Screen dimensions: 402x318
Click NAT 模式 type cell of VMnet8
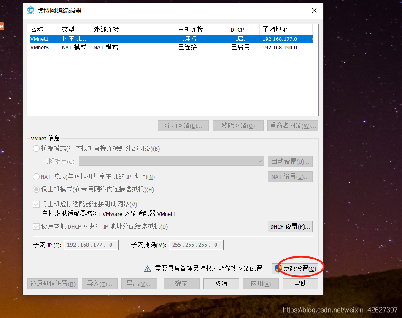click(74, 47)
